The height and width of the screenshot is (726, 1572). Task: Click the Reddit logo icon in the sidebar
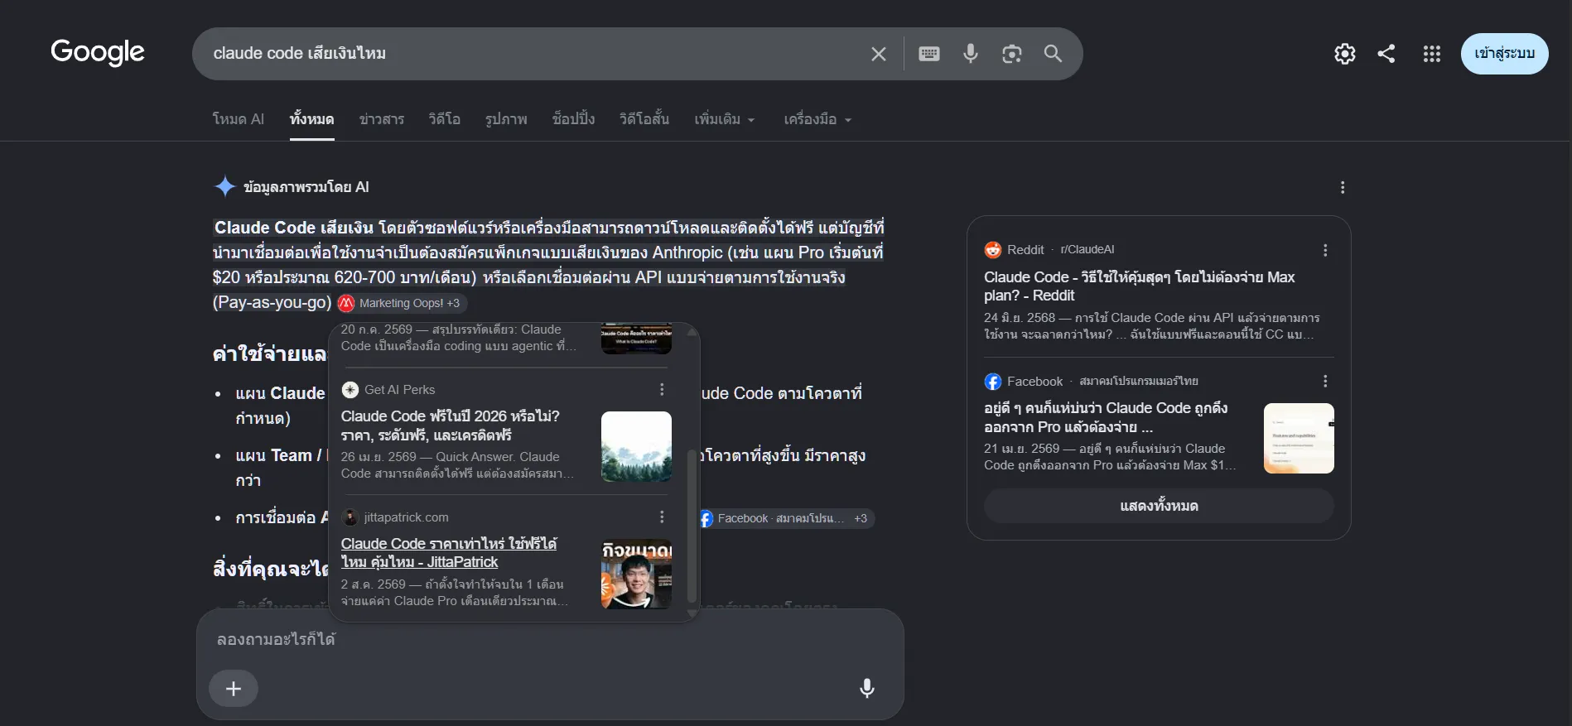coord(993,250)
